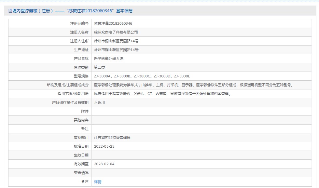The image size is (319, 188).
Task: Click the 适用范围/预期用途 label
Action: click(x=73, y=94)
